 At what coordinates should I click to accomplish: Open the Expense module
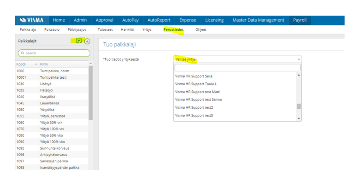coord(188,20)
